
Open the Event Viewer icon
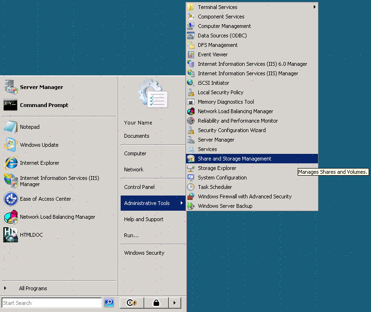point(191,54)
